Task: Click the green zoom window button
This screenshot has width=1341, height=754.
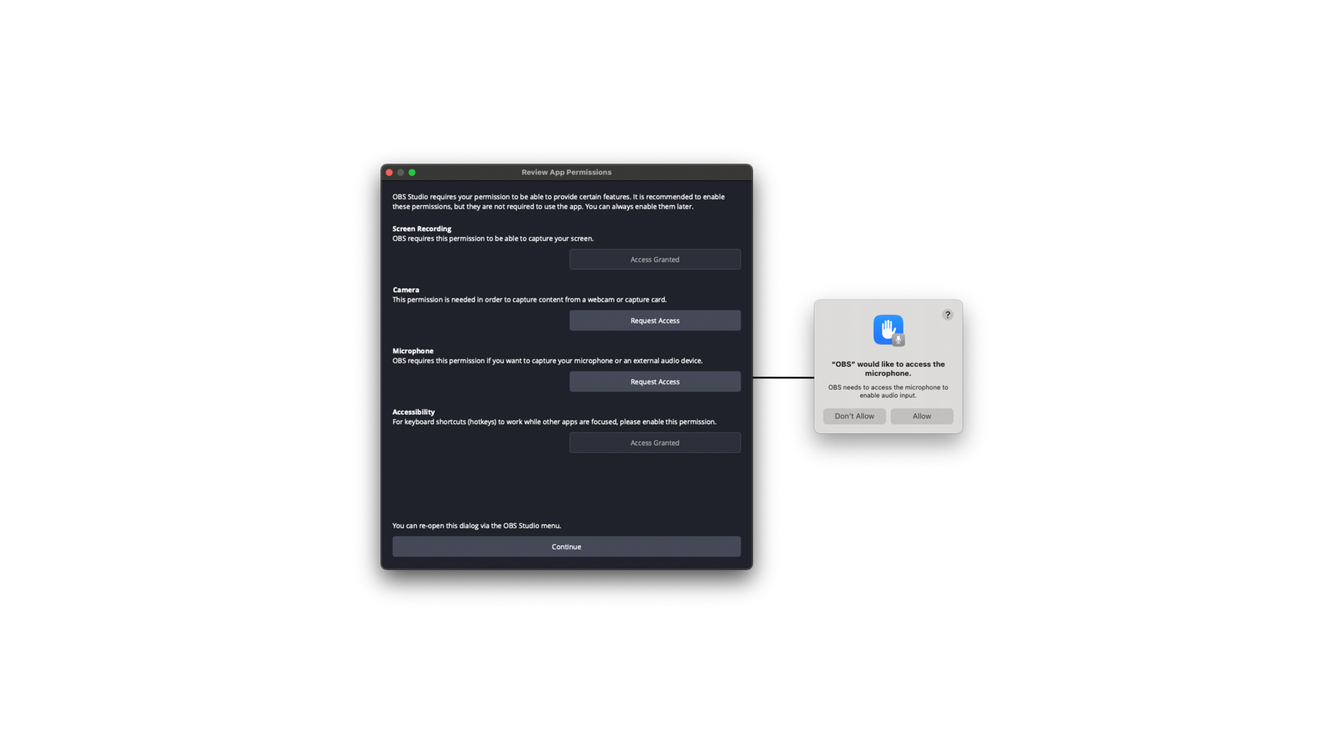Action: (x=412, y=172)
